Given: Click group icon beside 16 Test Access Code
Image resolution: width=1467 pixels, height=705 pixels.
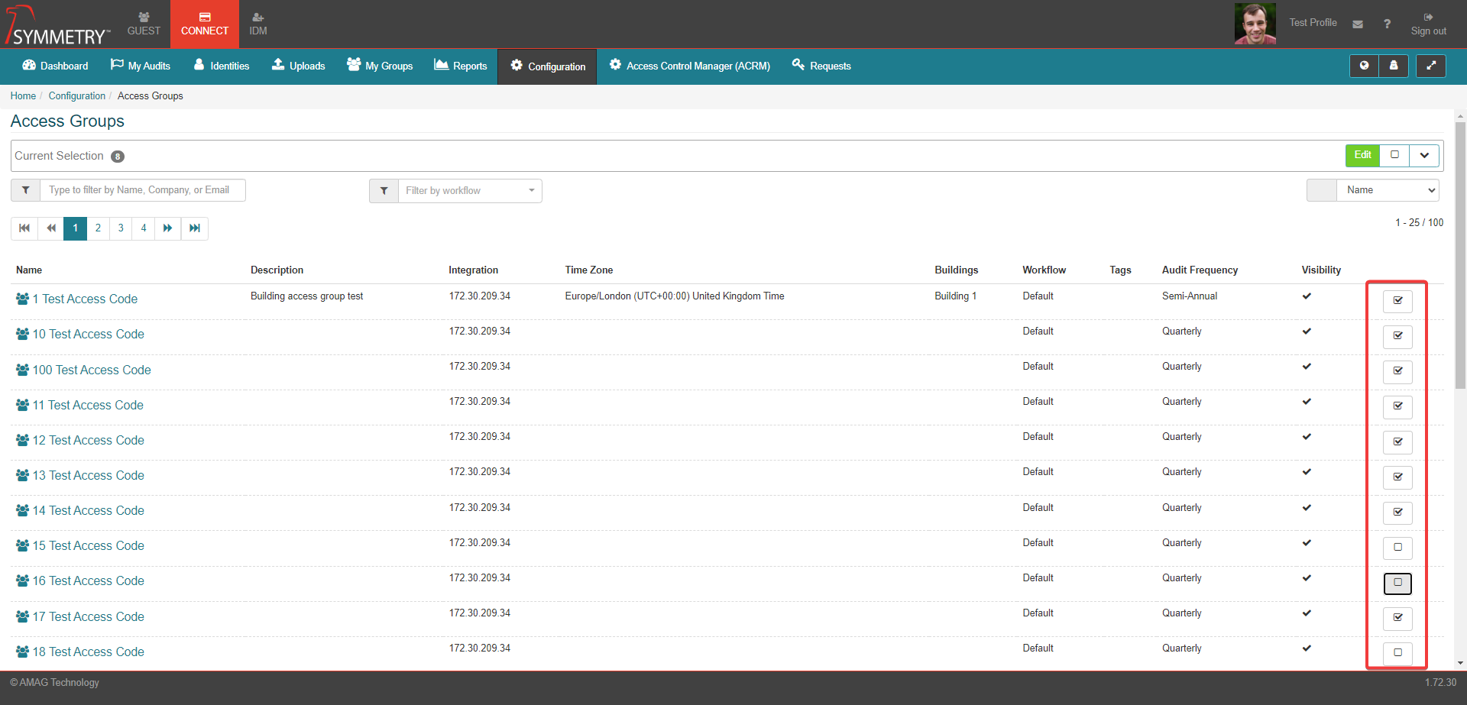Looking at the screenshot, I should (x=23, y=580).
